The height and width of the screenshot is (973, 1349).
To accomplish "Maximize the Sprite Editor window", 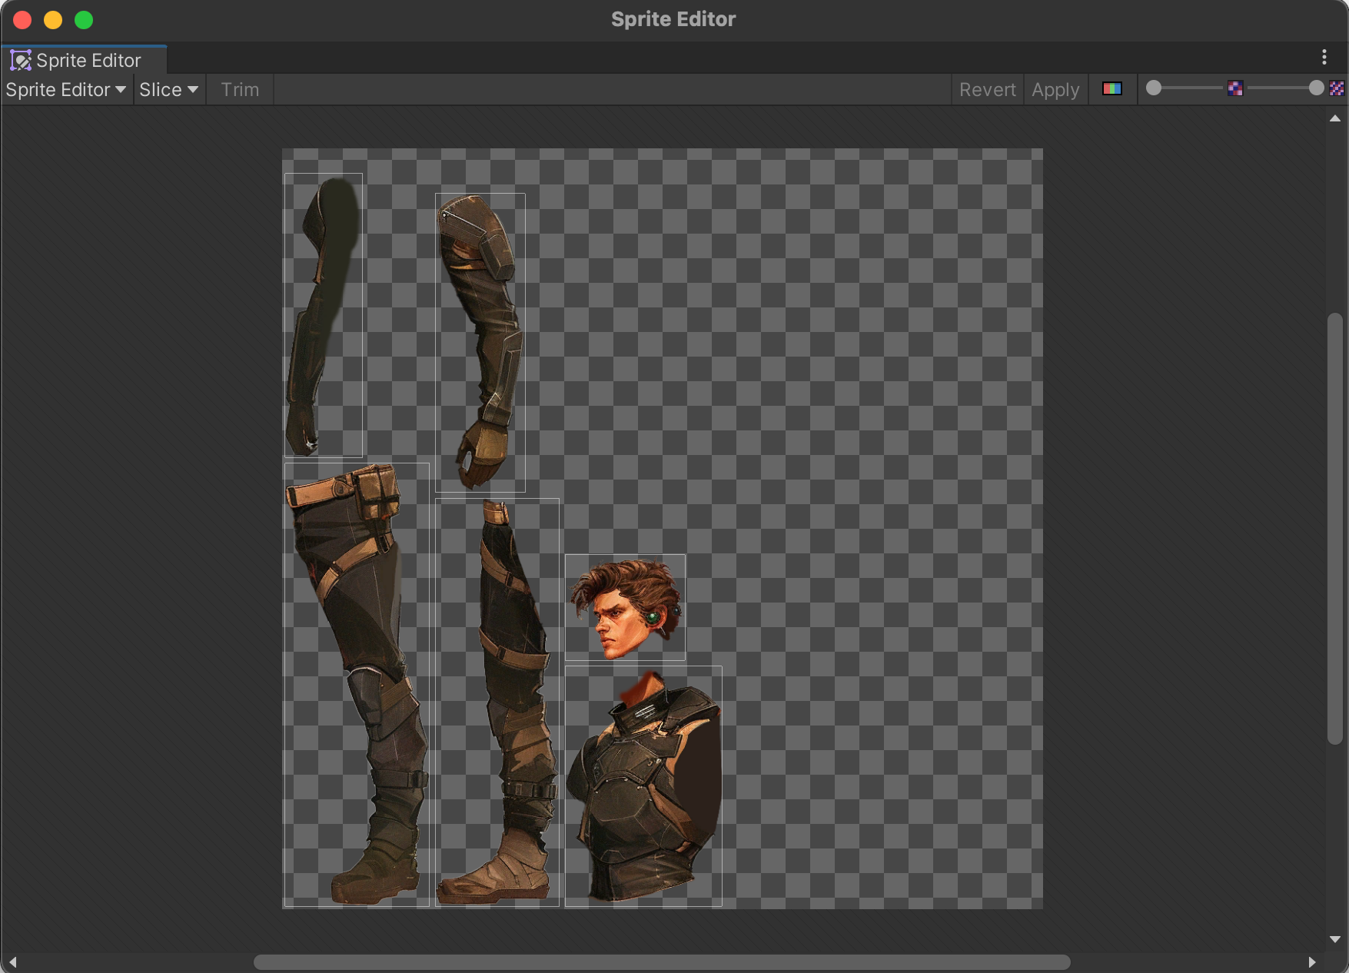I will coord(84,20).
